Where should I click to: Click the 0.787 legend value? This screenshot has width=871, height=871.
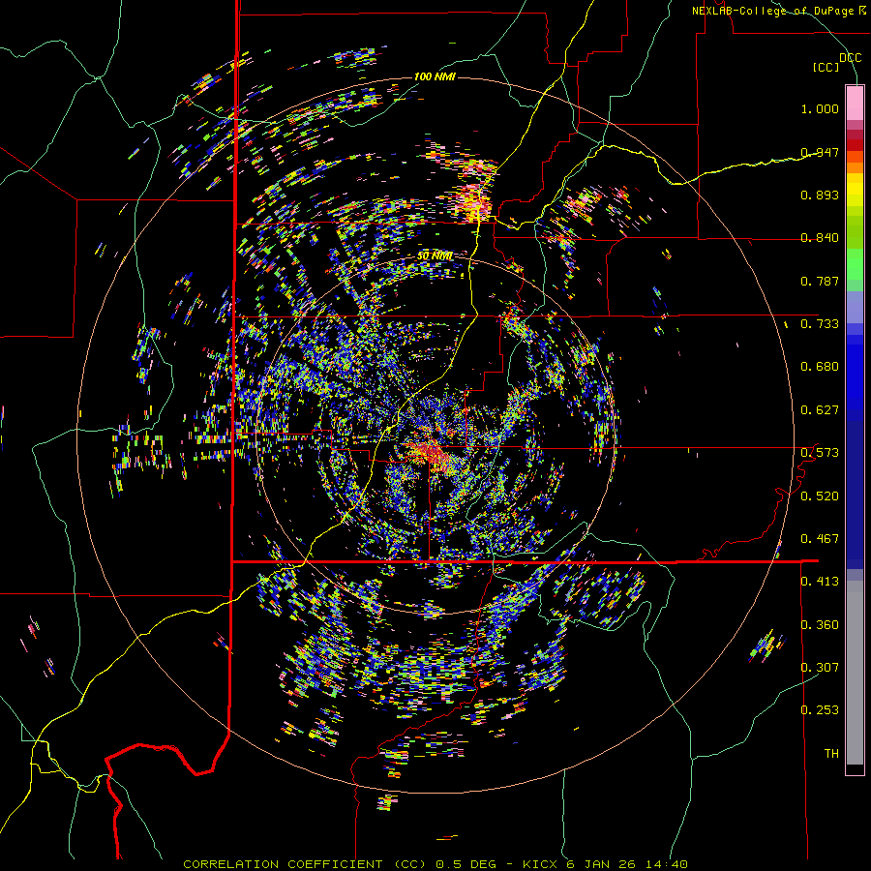(820, 281)
